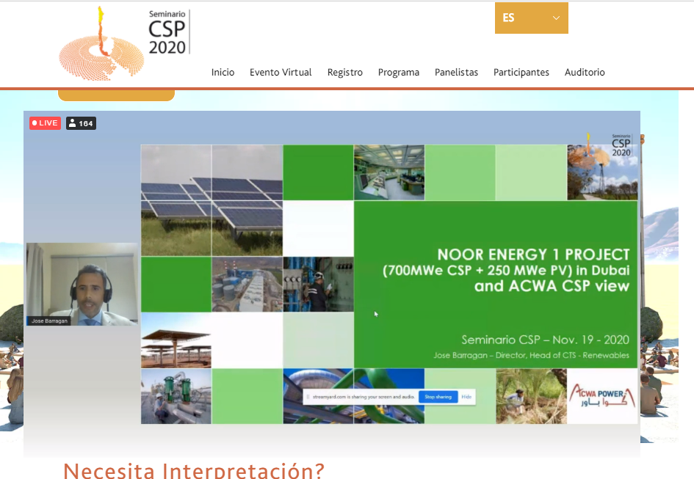Click the ACWA Power logo on slide
Screen dimensions: 694x479
602,396
